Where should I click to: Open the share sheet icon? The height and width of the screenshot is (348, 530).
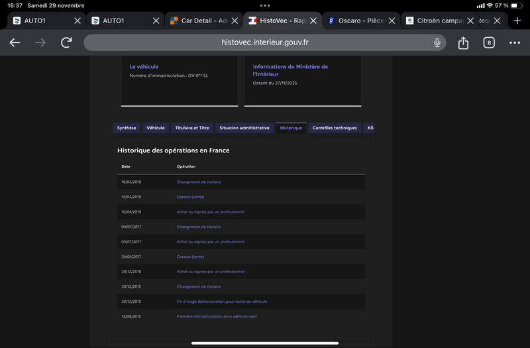pos(463,42)
